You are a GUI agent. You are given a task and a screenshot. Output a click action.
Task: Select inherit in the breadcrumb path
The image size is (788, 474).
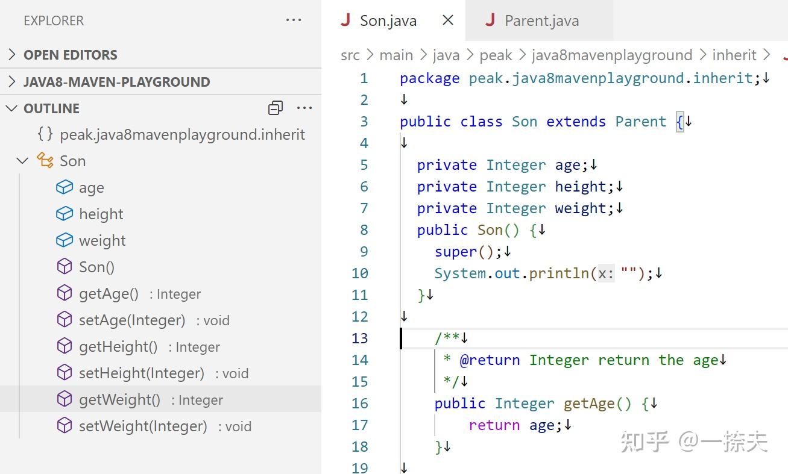[734, 55]
